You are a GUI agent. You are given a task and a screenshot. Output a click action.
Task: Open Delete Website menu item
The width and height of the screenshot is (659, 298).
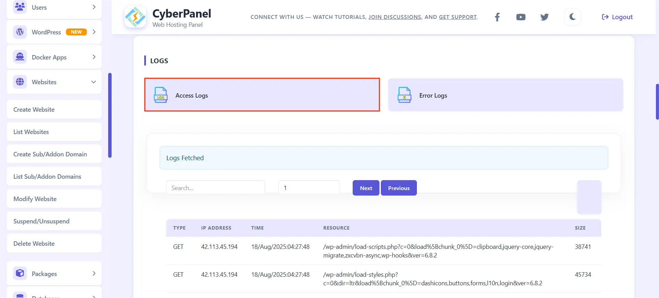tap(54, 243)
